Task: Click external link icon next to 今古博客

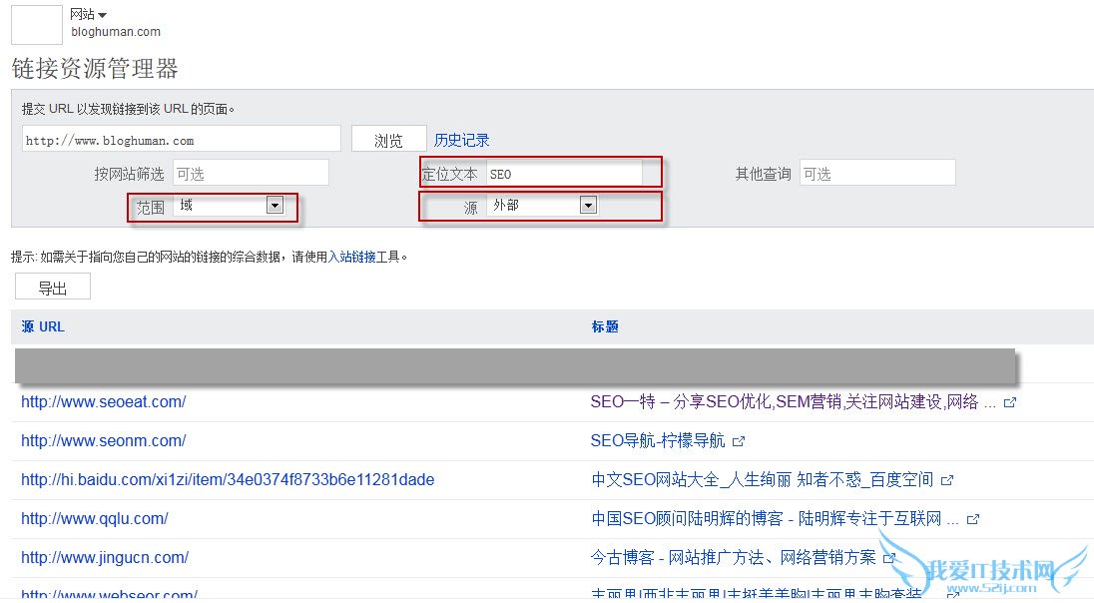Action: [888, 558]
